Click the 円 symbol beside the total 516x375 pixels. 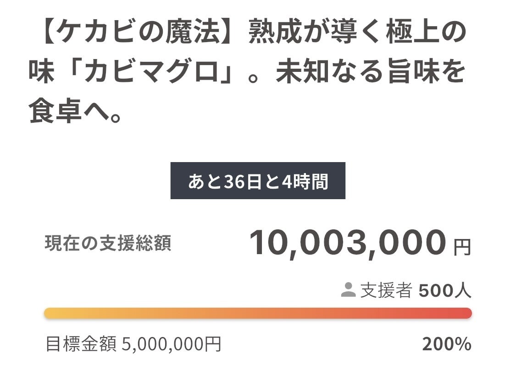click(x=462, y=248)
